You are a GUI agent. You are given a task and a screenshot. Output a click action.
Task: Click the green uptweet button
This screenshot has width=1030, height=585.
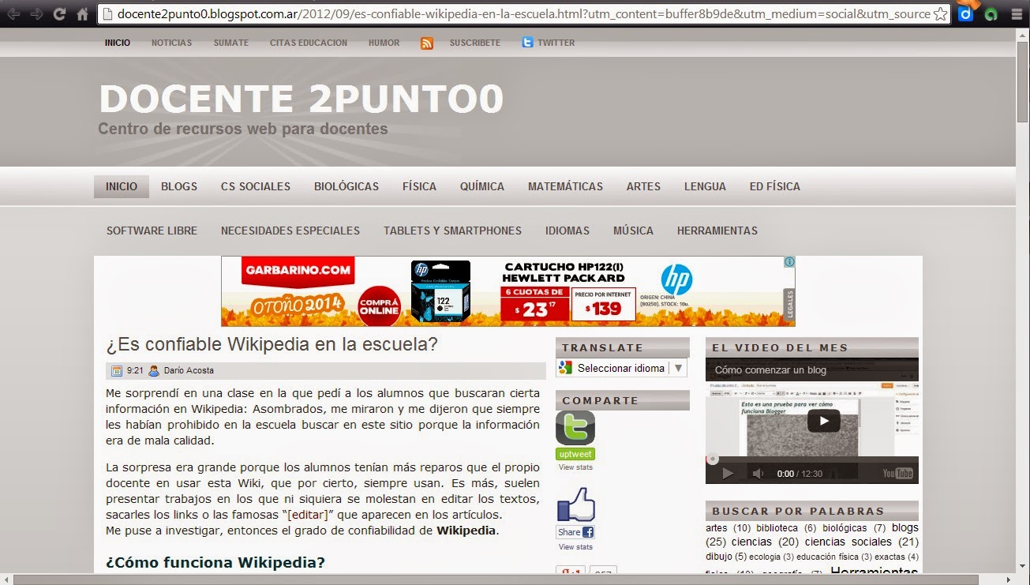pyautogui.click(x=575, y=454)
